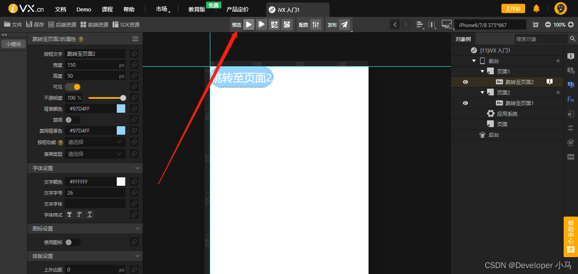This screenshot has width=578, height=274.
Task: Collapse the 页面1 tree node
Action: click(x=482, y=71)
